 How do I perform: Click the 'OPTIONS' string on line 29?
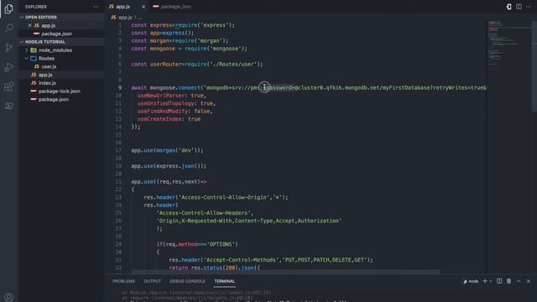pos(221,244)
